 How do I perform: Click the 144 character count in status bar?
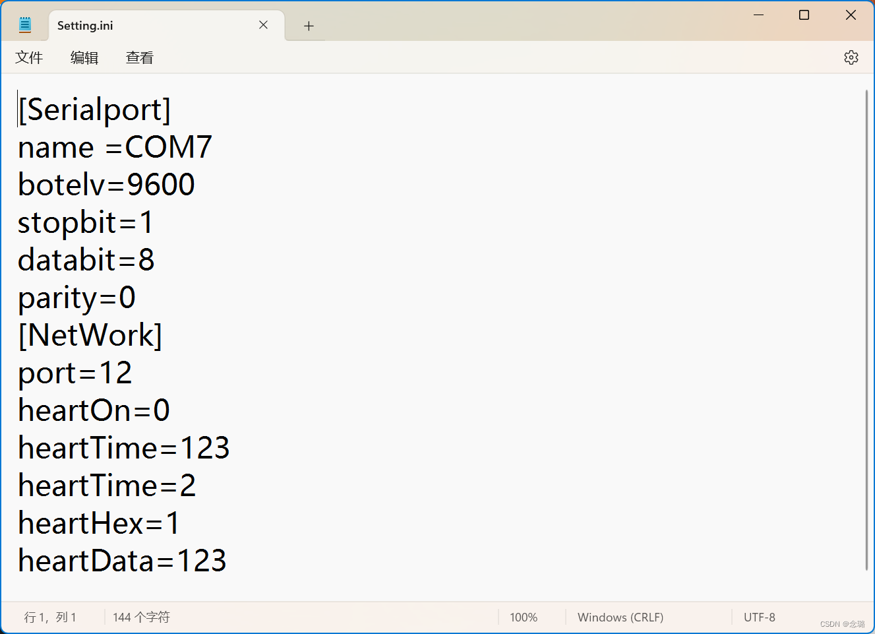(141, 618)
